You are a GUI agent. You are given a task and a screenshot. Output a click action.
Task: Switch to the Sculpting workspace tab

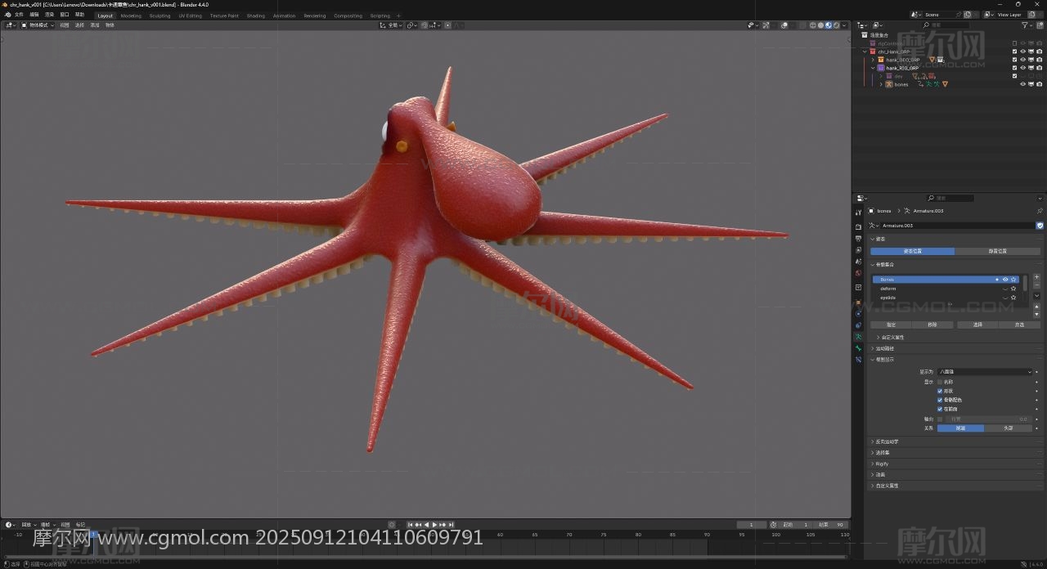coord(160,16)
